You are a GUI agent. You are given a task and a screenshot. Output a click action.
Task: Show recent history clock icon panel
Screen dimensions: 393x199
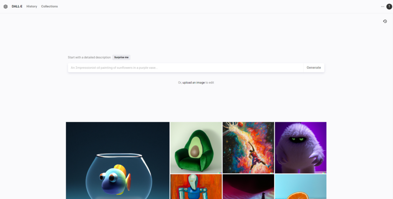(x=385, y=21)
